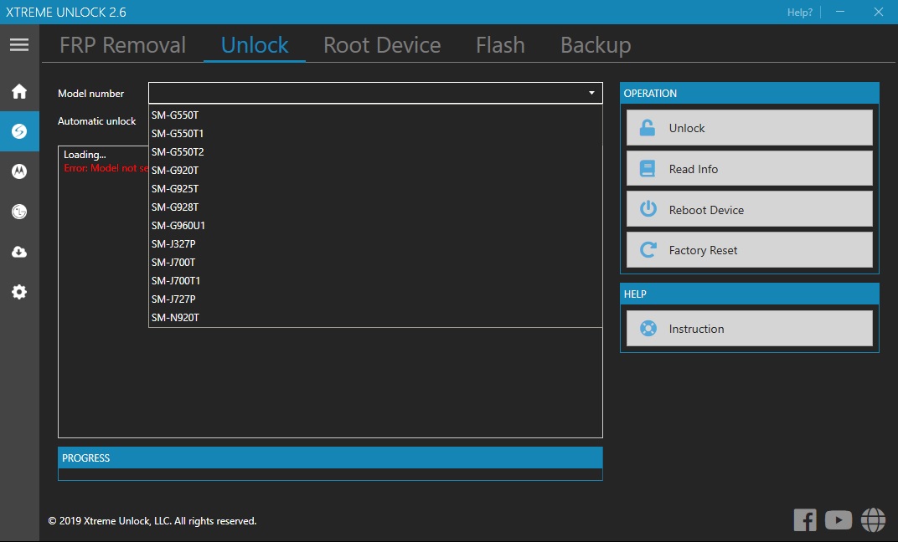Click the Reboot Device button label
The image size is (898, 542).
pyautogui.click(x=706, y=210)
